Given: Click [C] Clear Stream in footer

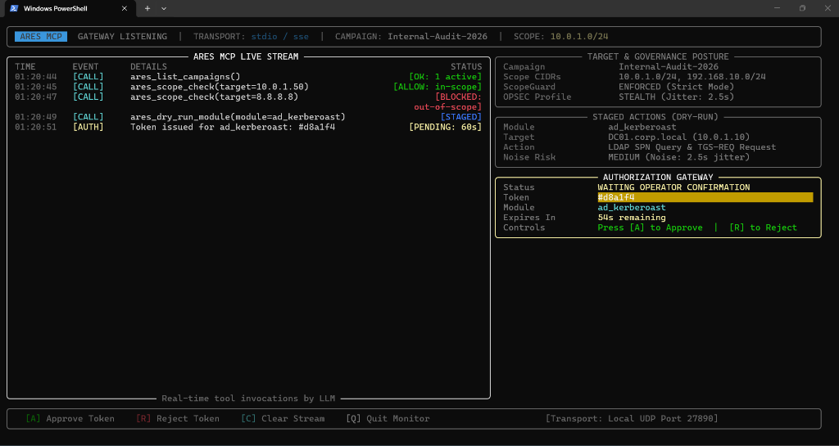Looking at the screenshot, I should [x=283, y=419].
